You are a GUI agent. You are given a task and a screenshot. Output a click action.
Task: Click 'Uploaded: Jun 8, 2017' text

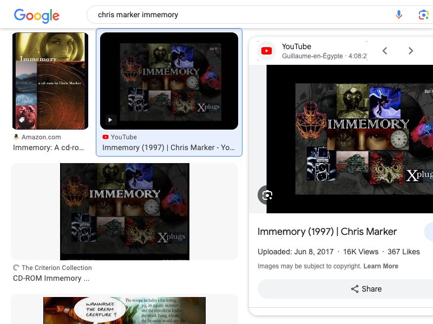click(296, 252)
